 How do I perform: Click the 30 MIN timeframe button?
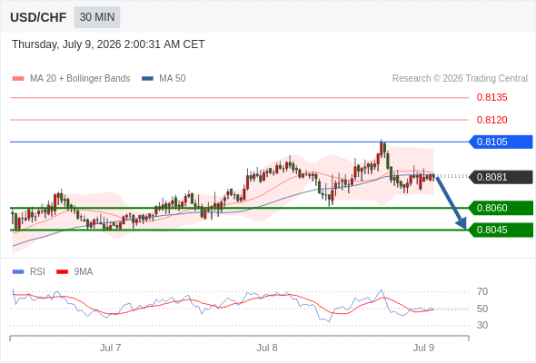pos(97,17)
